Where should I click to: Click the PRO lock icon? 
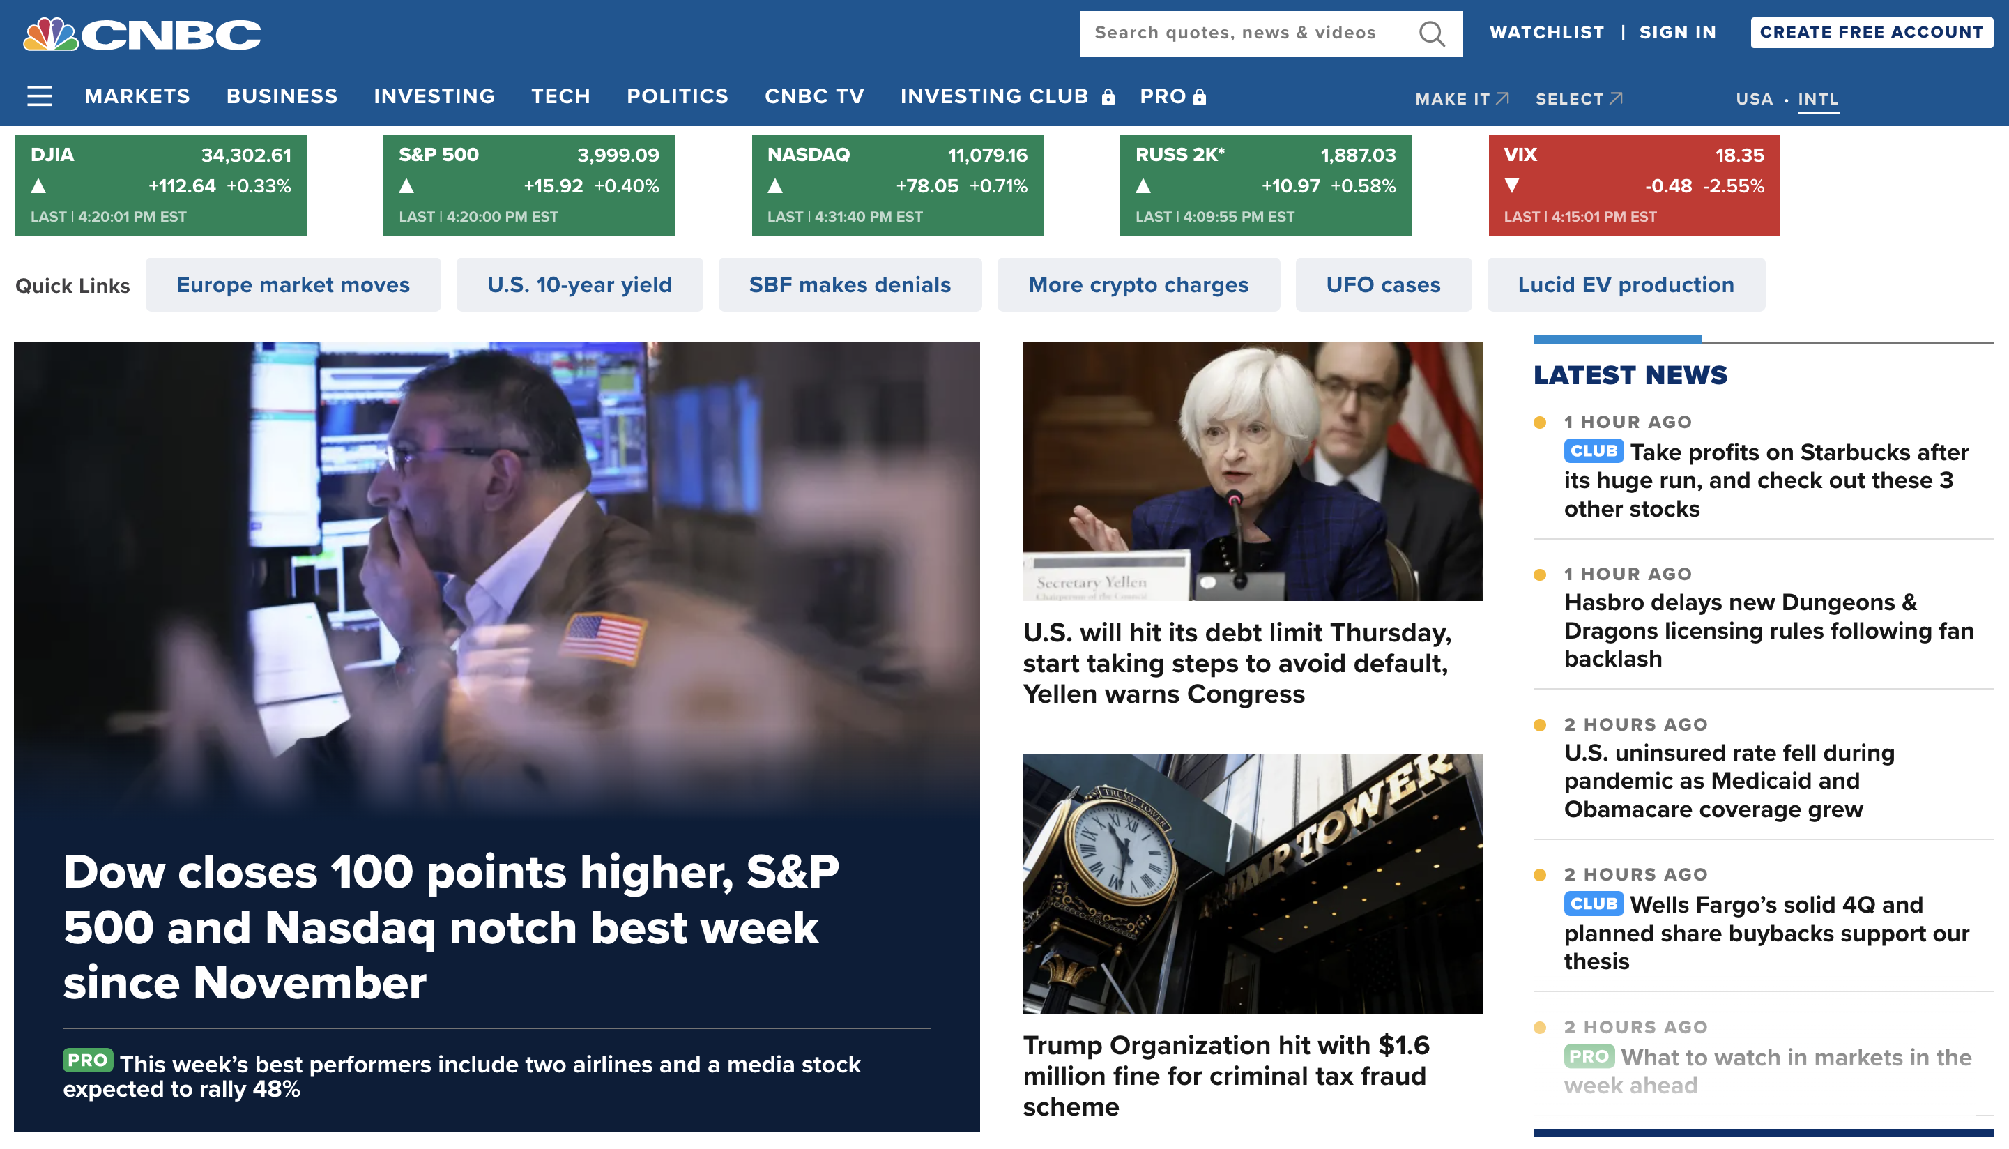tap(1200, 97)
